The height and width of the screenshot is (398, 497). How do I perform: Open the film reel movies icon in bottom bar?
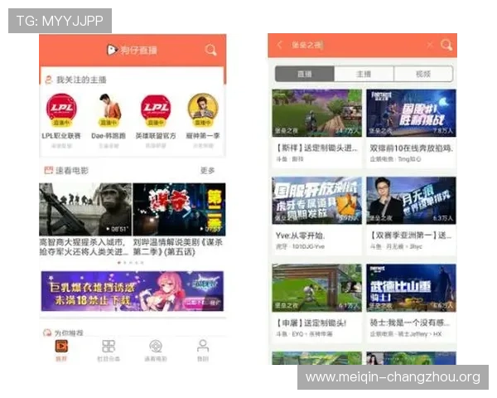pyautogui.click(x=156, y=346)
